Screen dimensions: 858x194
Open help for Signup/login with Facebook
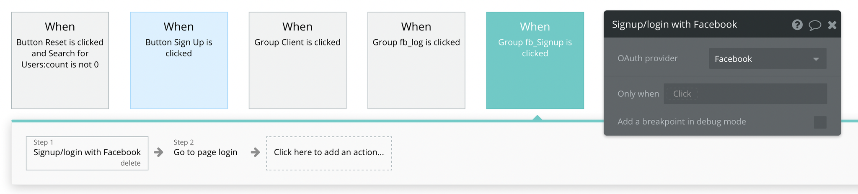click(797, 25)
